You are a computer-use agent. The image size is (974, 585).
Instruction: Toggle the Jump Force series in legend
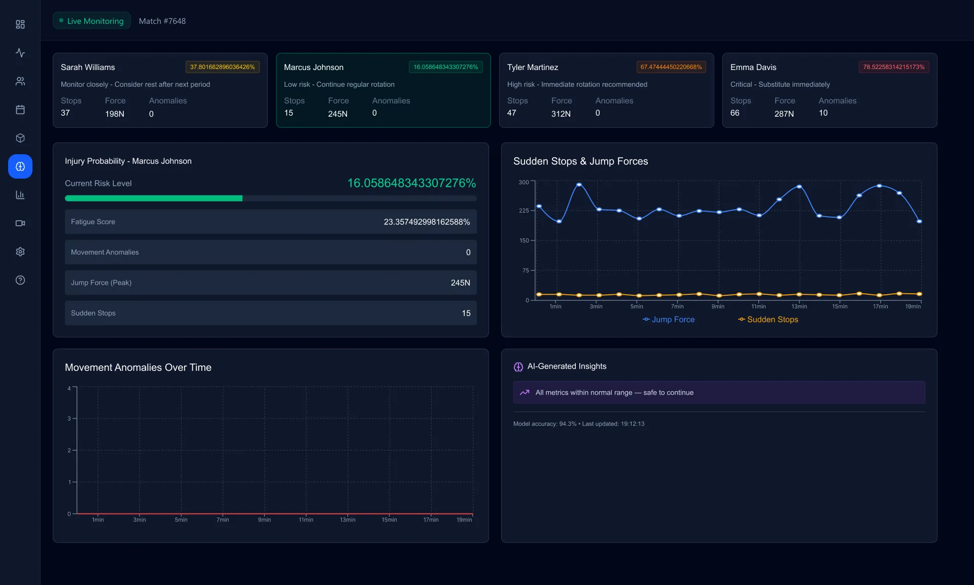pyautogui.click(x=669, y=320)
